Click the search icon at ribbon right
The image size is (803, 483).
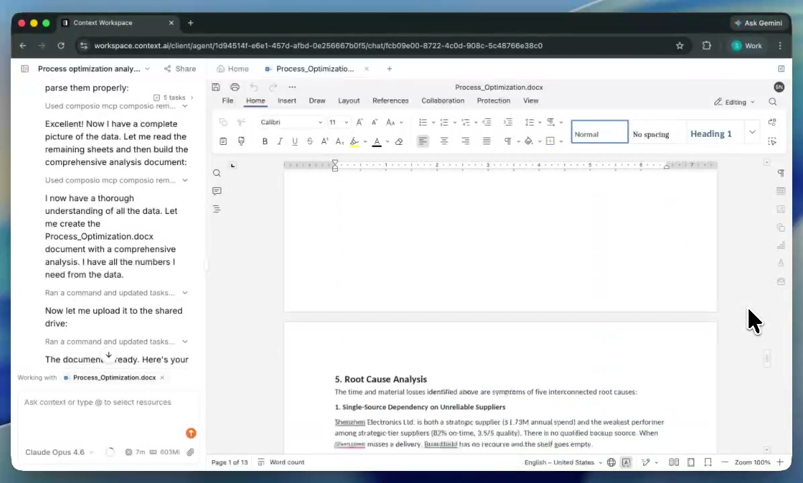[x=773, y=103]
